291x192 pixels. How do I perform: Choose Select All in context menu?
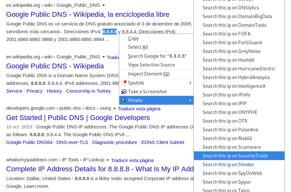point(156,47)
